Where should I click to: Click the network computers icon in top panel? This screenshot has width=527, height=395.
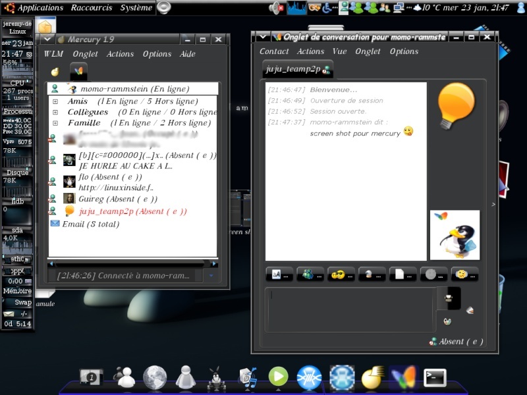399,7
